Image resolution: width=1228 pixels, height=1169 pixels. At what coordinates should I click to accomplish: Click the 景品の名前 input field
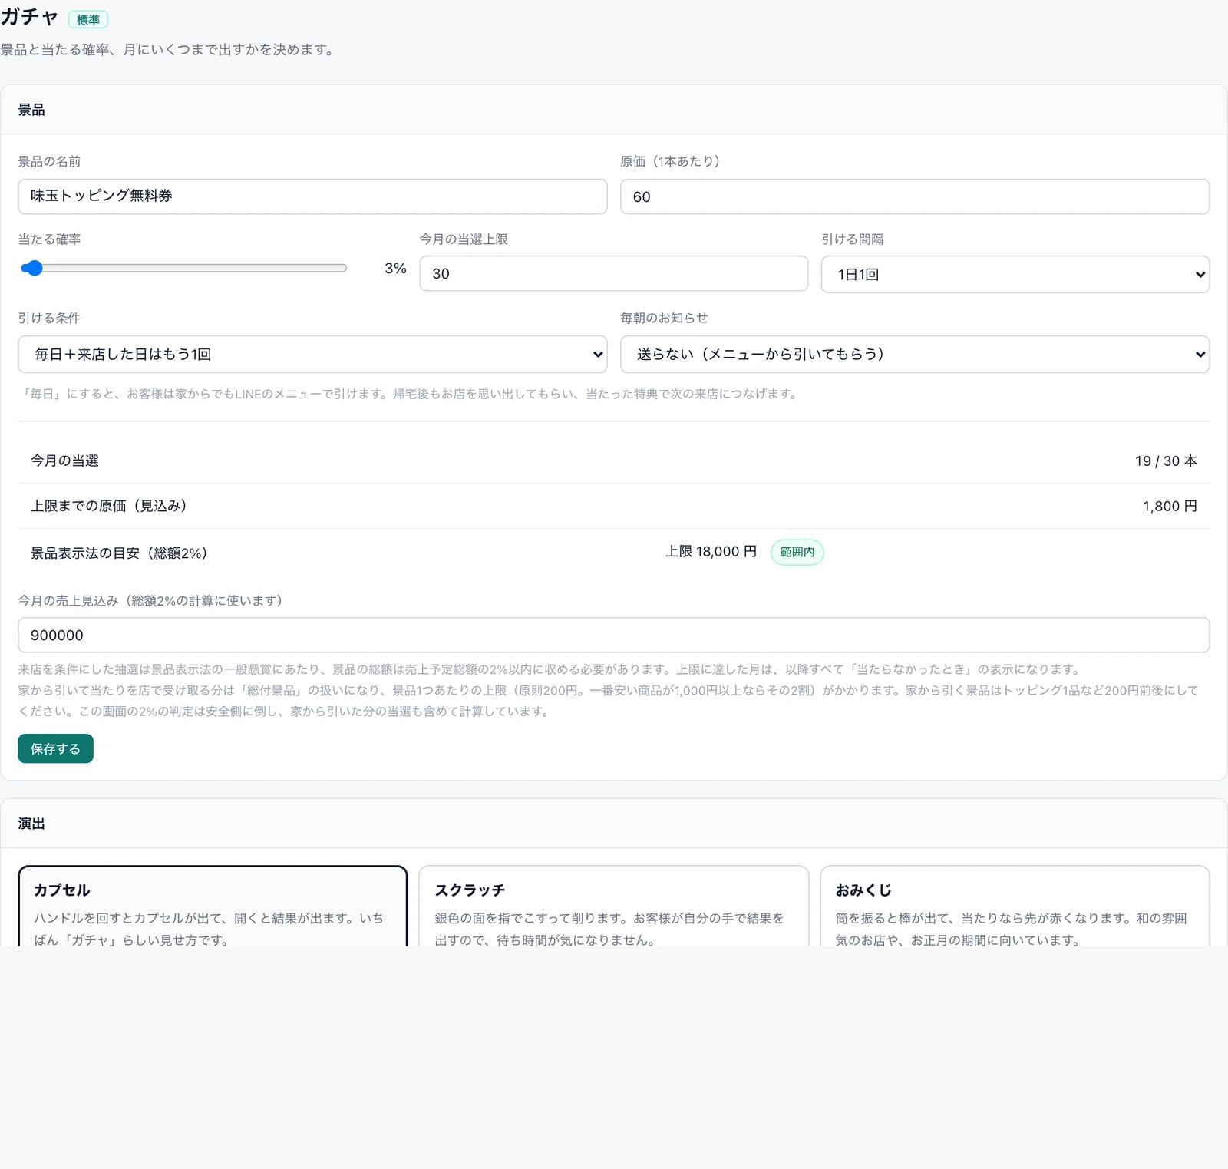tap(312, 196)
